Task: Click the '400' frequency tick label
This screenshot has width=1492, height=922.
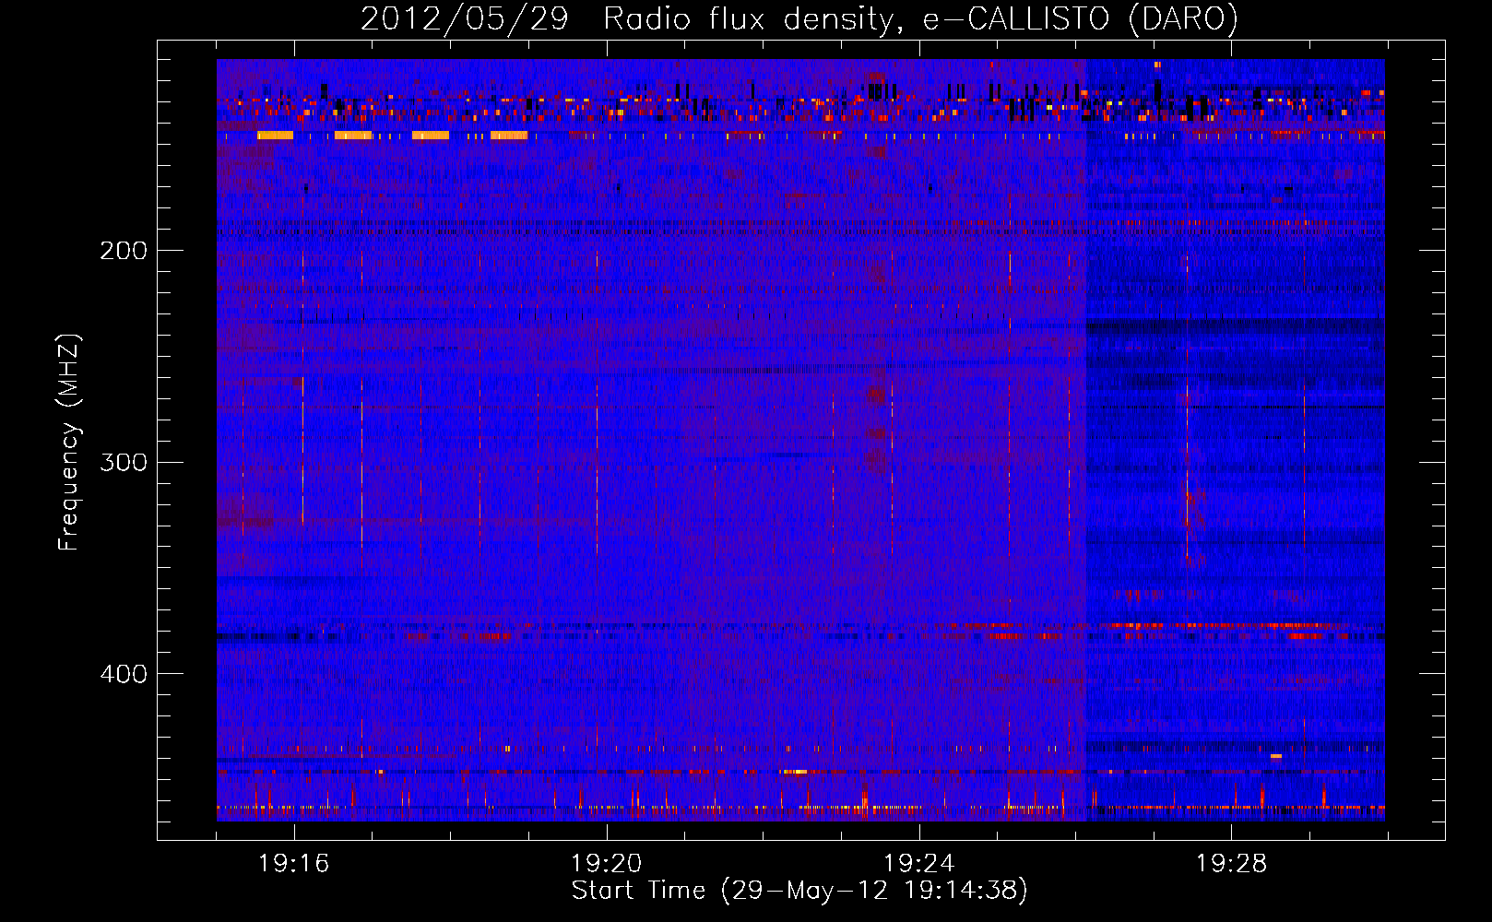Action: (124, 674)
